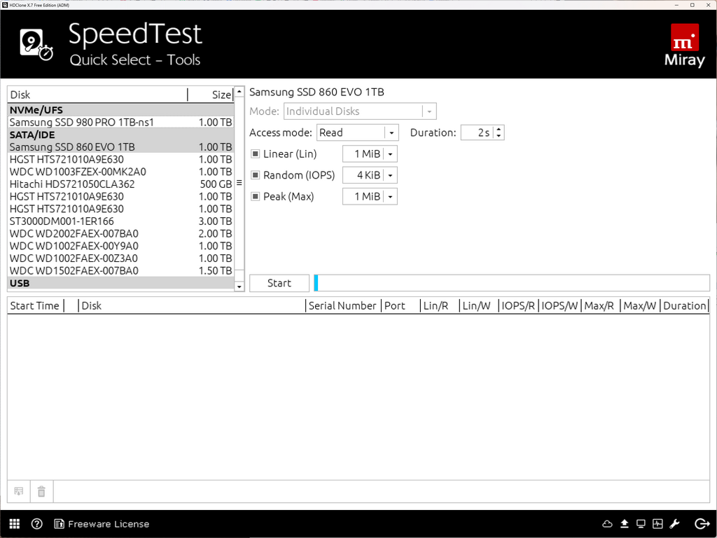The height and width of the screenshot is (538, 717).
Task: Click the Disk column header in disk list
Action: click(x=97, y=95)
